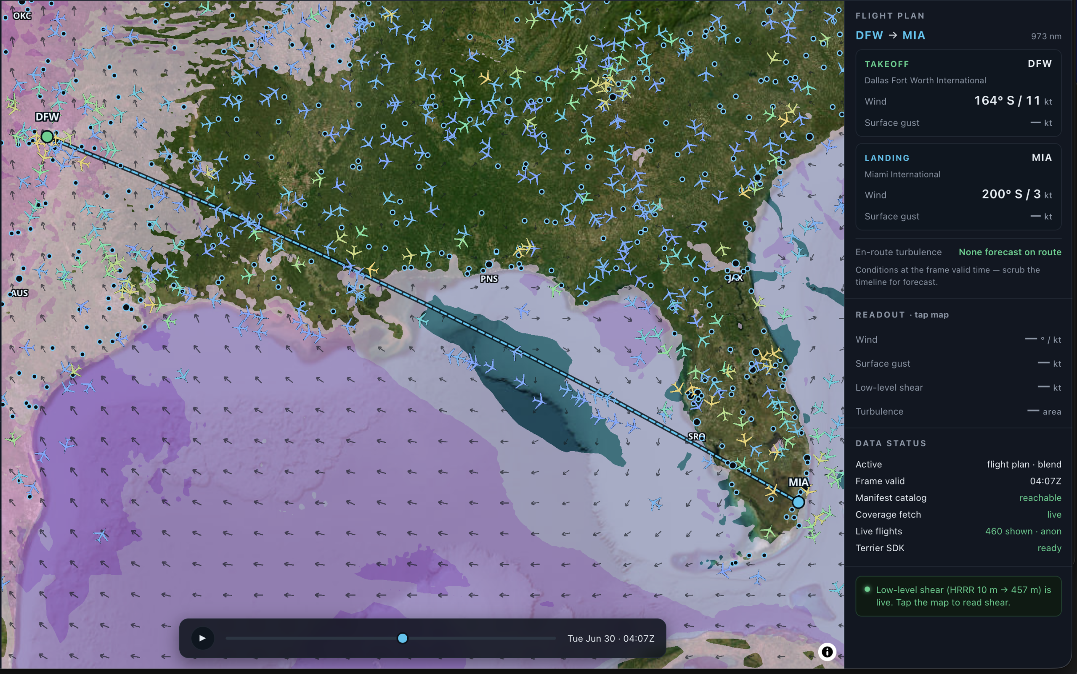Select the green DFW departure marker
Image resolution: width=1077 pixels, height=674 pixels.
click(x=47, y=136)
